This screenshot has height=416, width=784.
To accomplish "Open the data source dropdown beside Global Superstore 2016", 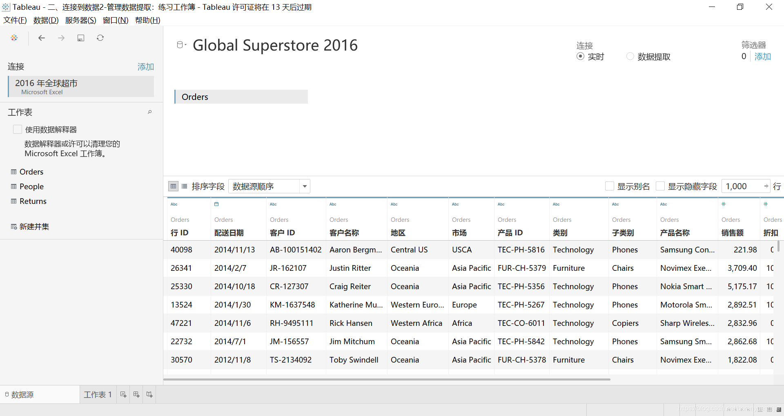I will point(182,45).
